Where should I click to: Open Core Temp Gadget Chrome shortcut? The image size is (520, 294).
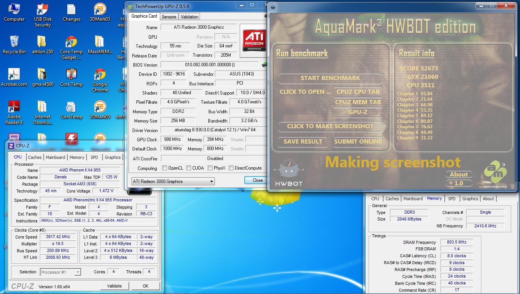[x=71, y=48]
